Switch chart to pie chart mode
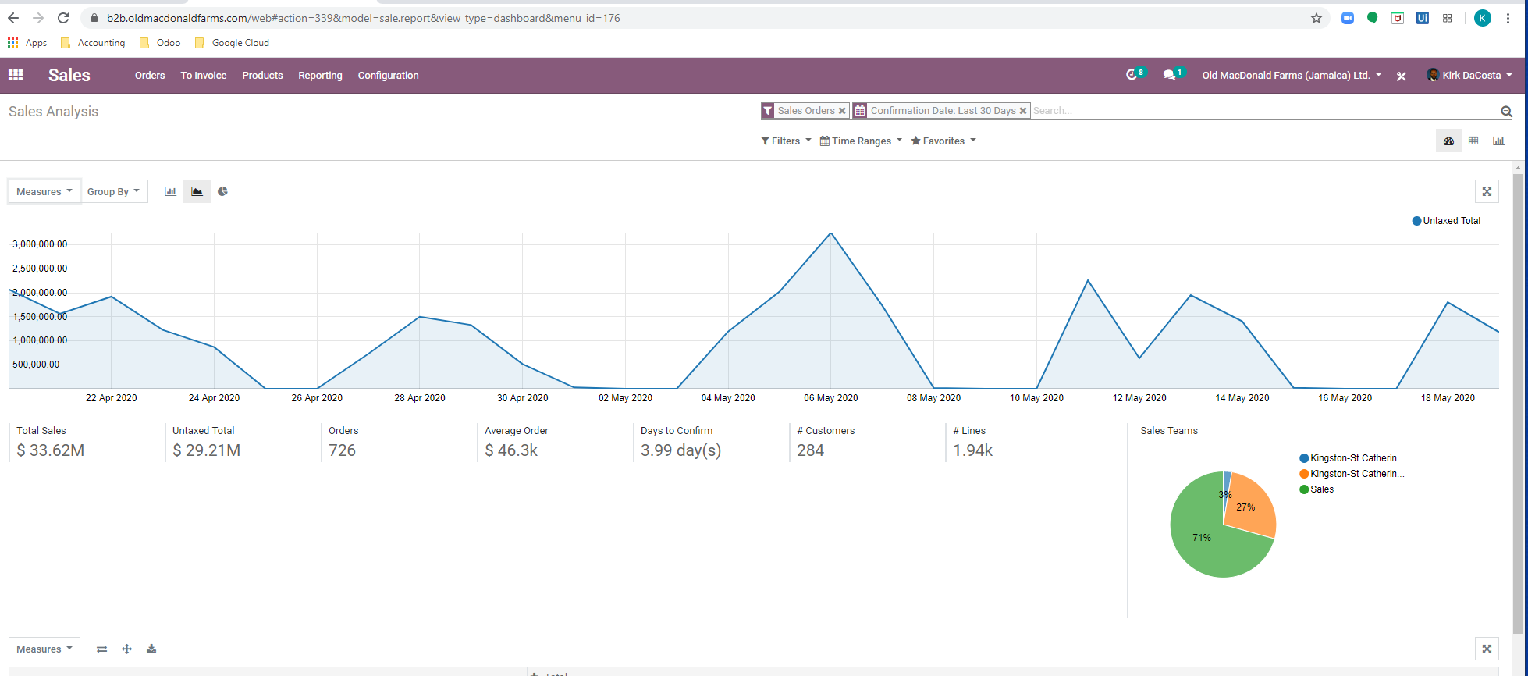This screenshot has height=676, width=1528. [223, 191]
